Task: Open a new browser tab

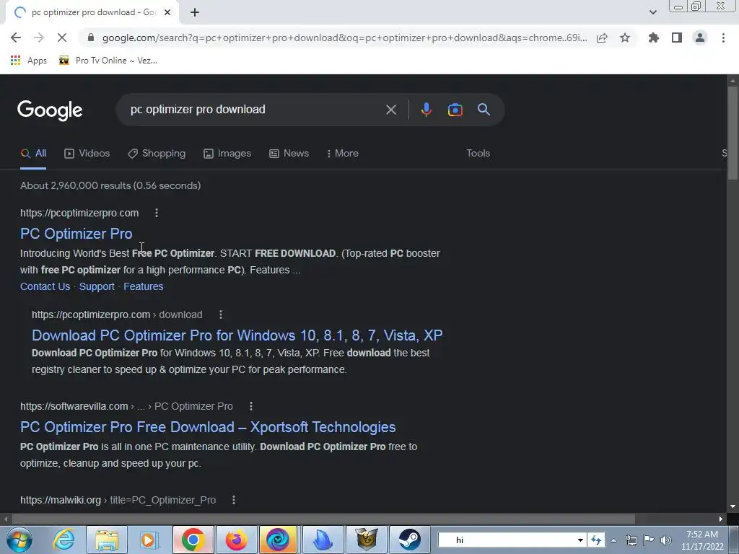Action: pos(195,12)
